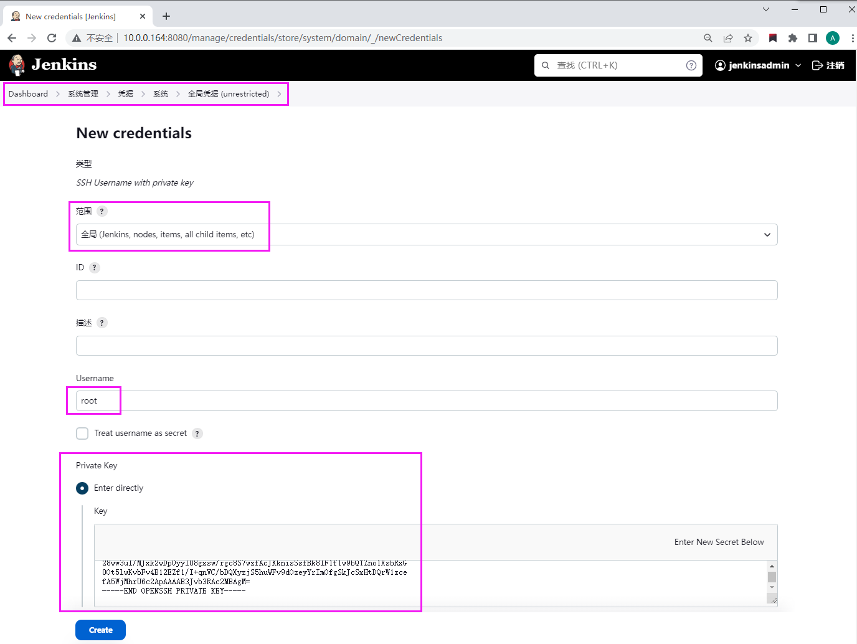Close the New credentials tab
This screenshot has width=857, height=644.
click(x=143, y=16)
